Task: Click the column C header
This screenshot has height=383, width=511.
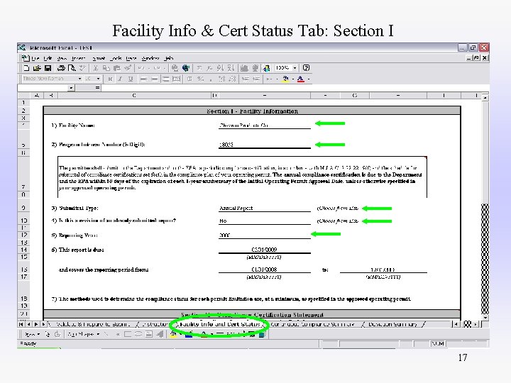Action: pyautogui.click(x=134, y=96)
